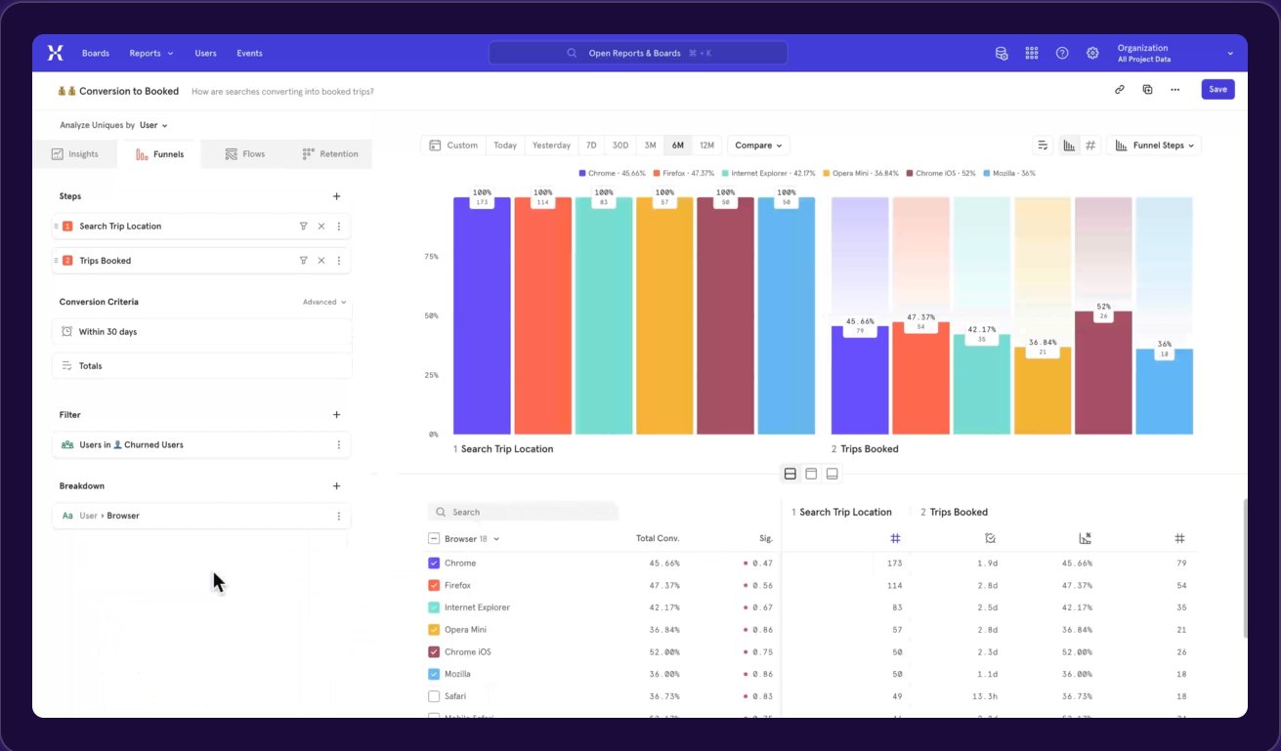The height and width of the screenshot is (751, 1281).
Task: Select the Custom date range button
Action: [x=453, y=146]
